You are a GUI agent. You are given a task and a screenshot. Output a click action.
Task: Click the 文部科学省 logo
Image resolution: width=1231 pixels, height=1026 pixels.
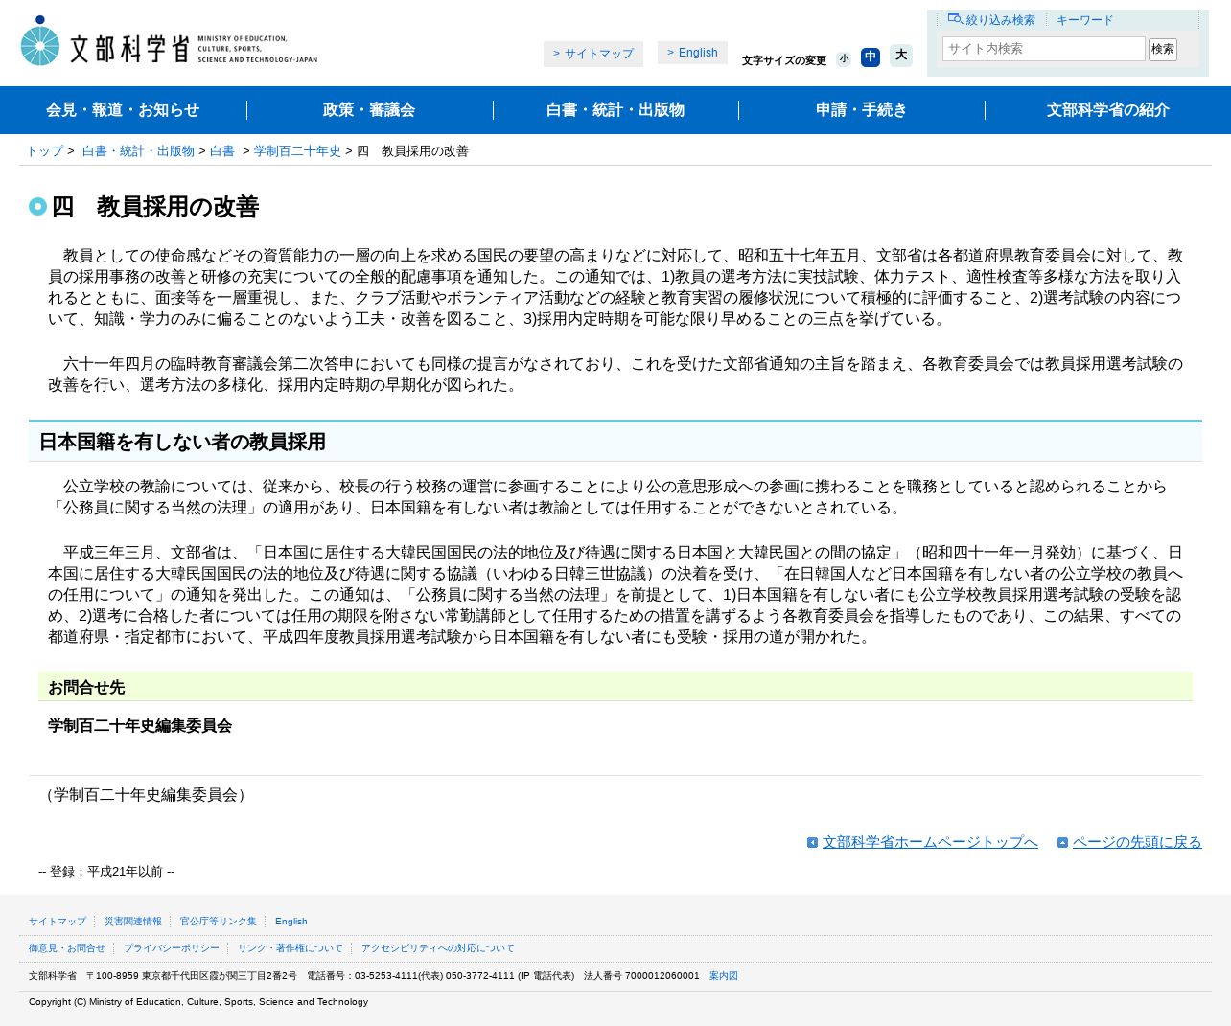169,42
